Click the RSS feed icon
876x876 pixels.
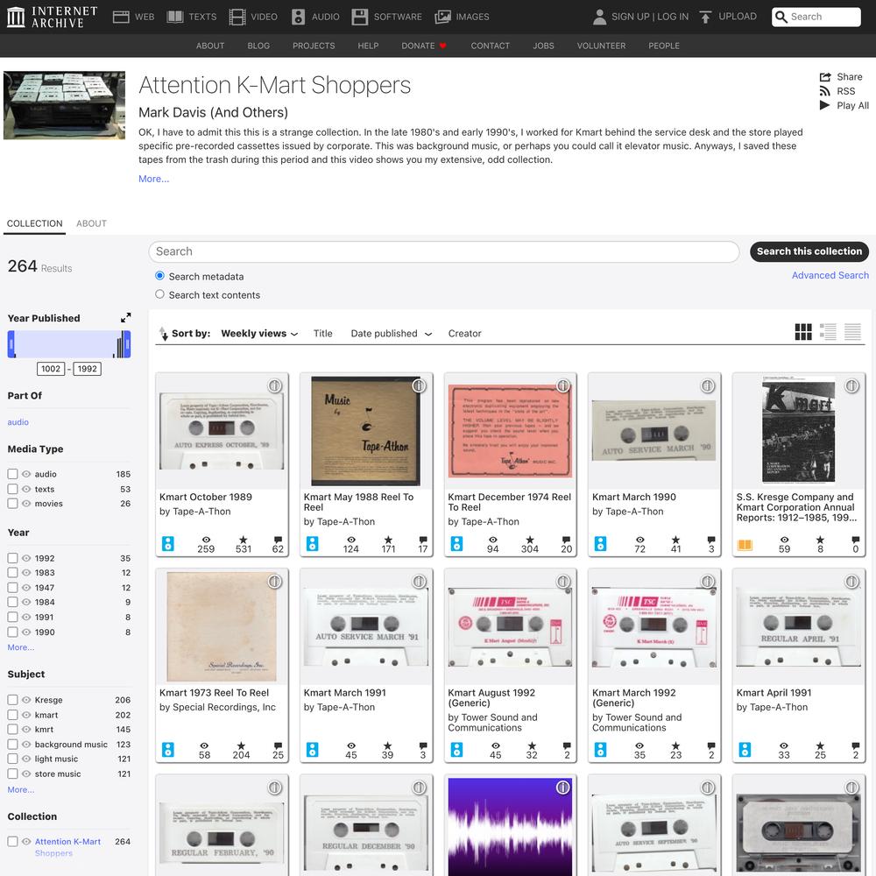click(x=824, y=91)
